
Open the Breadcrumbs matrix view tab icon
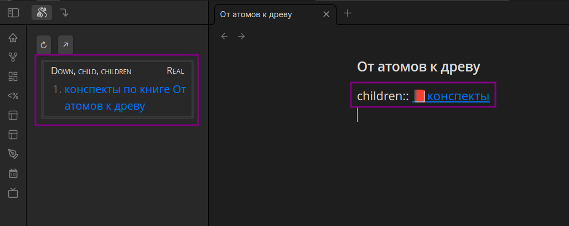click(x=42, y=12)
